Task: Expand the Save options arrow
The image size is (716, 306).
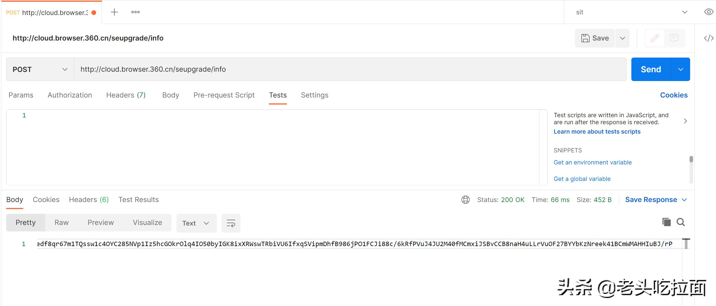Action: 622,38
